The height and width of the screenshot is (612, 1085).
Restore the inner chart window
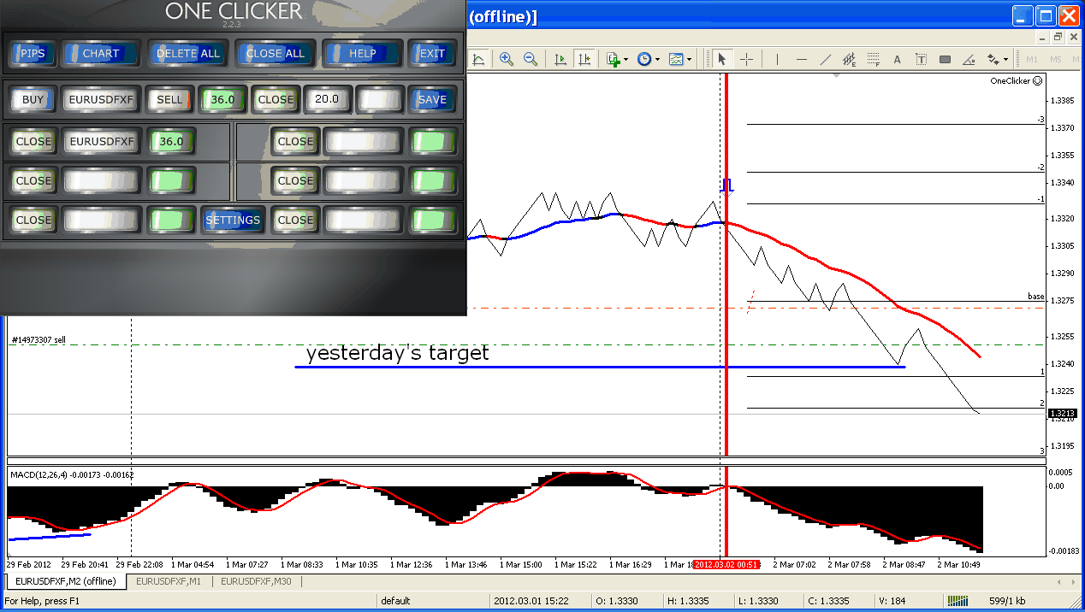click(x=1058, y=37)
